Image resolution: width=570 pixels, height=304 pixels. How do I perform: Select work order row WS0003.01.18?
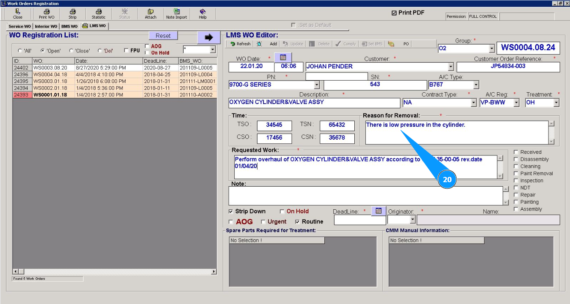coord(115,81)
